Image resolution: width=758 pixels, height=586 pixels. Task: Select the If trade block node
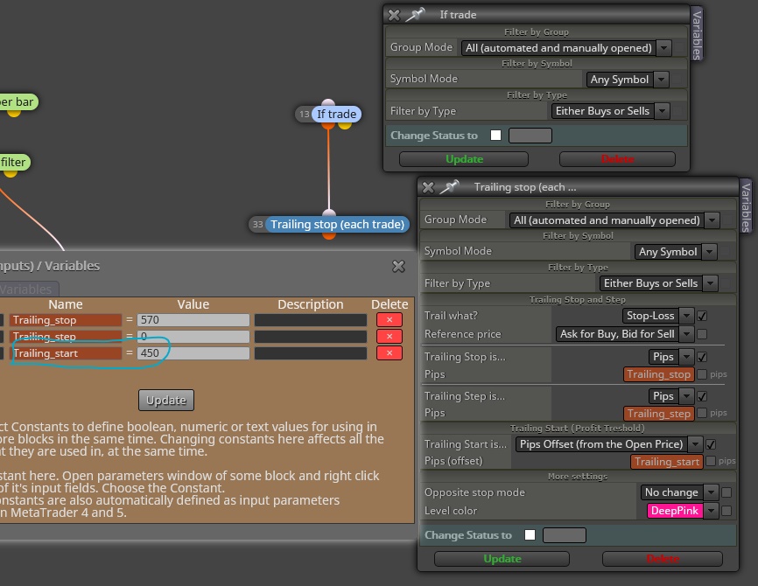pyautogui.click(x=336, y=114)
